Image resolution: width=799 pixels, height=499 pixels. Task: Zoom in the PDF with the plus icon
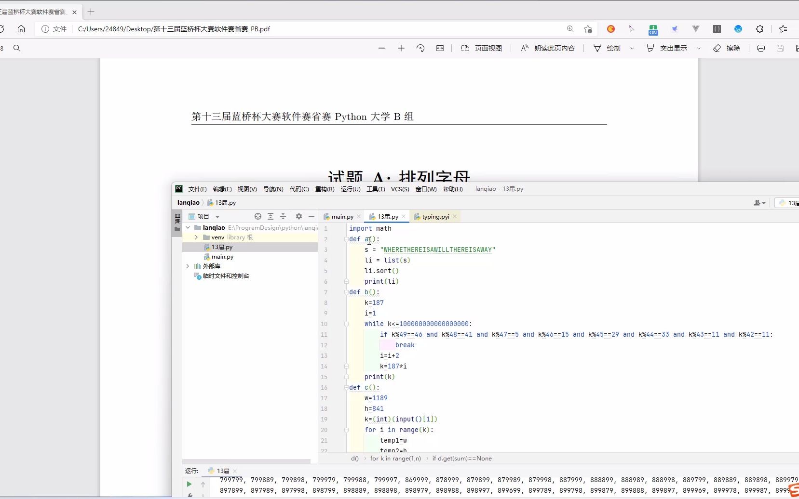(x=401, y=48)
